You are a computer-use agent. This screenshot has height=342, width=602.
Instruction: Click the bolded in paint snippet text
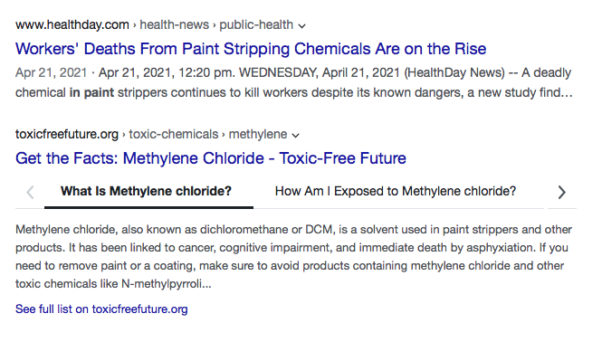(91, 92)
